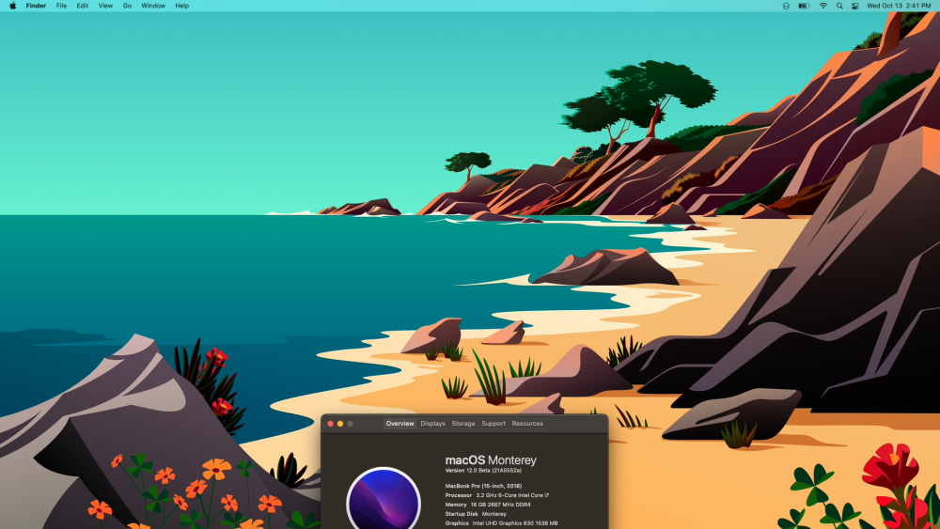Open the File menu

pos(61,6)
